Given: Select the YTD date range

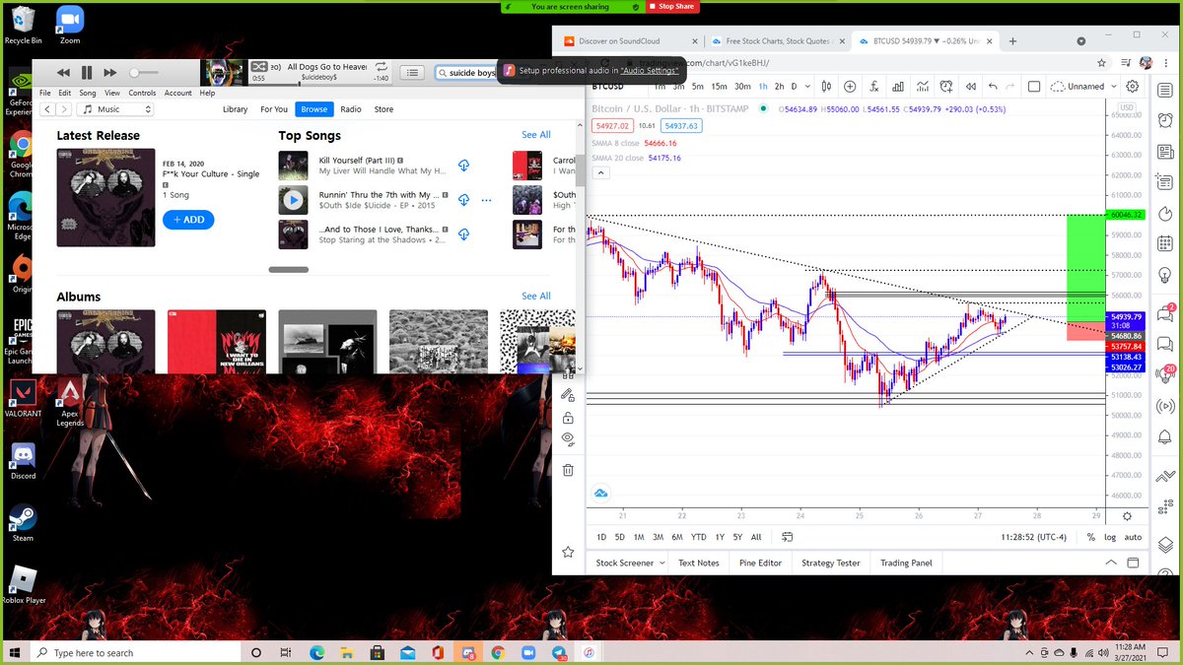Looking at the screenshot, I should [x=698, y=537].
